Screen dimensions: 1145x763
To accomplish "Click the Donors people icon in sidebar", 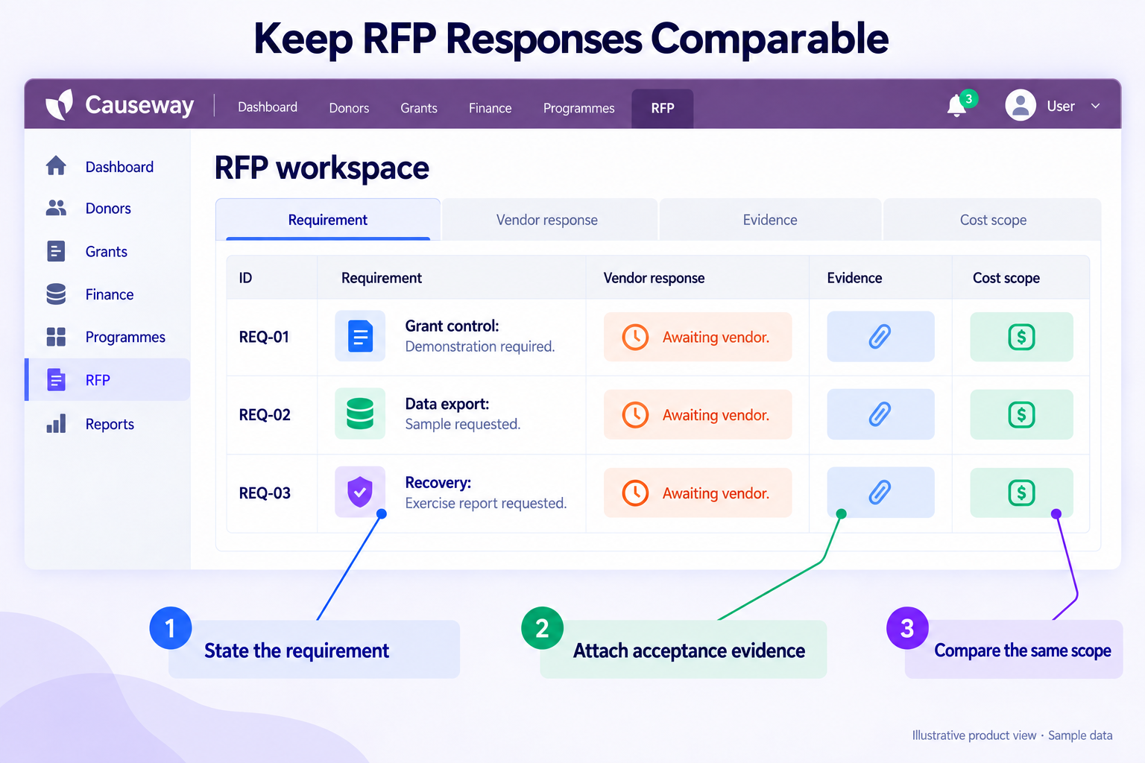I will (56, 208).
